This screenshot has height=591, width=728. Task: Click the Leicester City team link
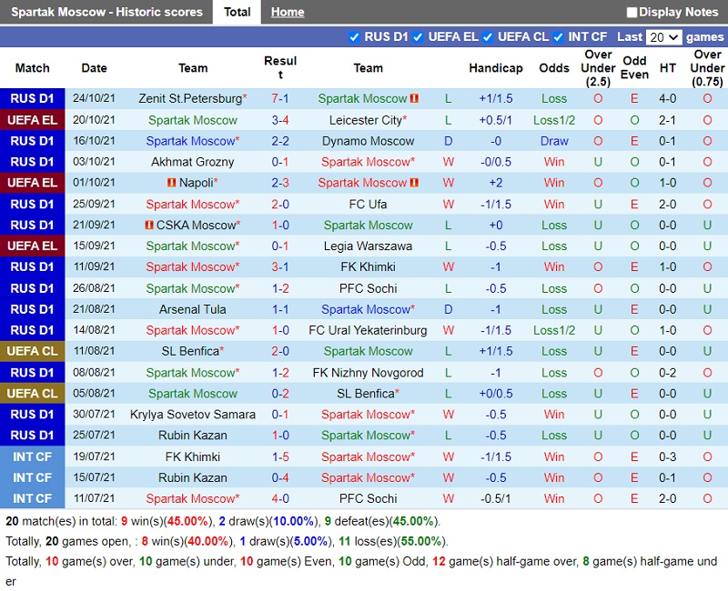pyautogui.click(x=365, y=120)
